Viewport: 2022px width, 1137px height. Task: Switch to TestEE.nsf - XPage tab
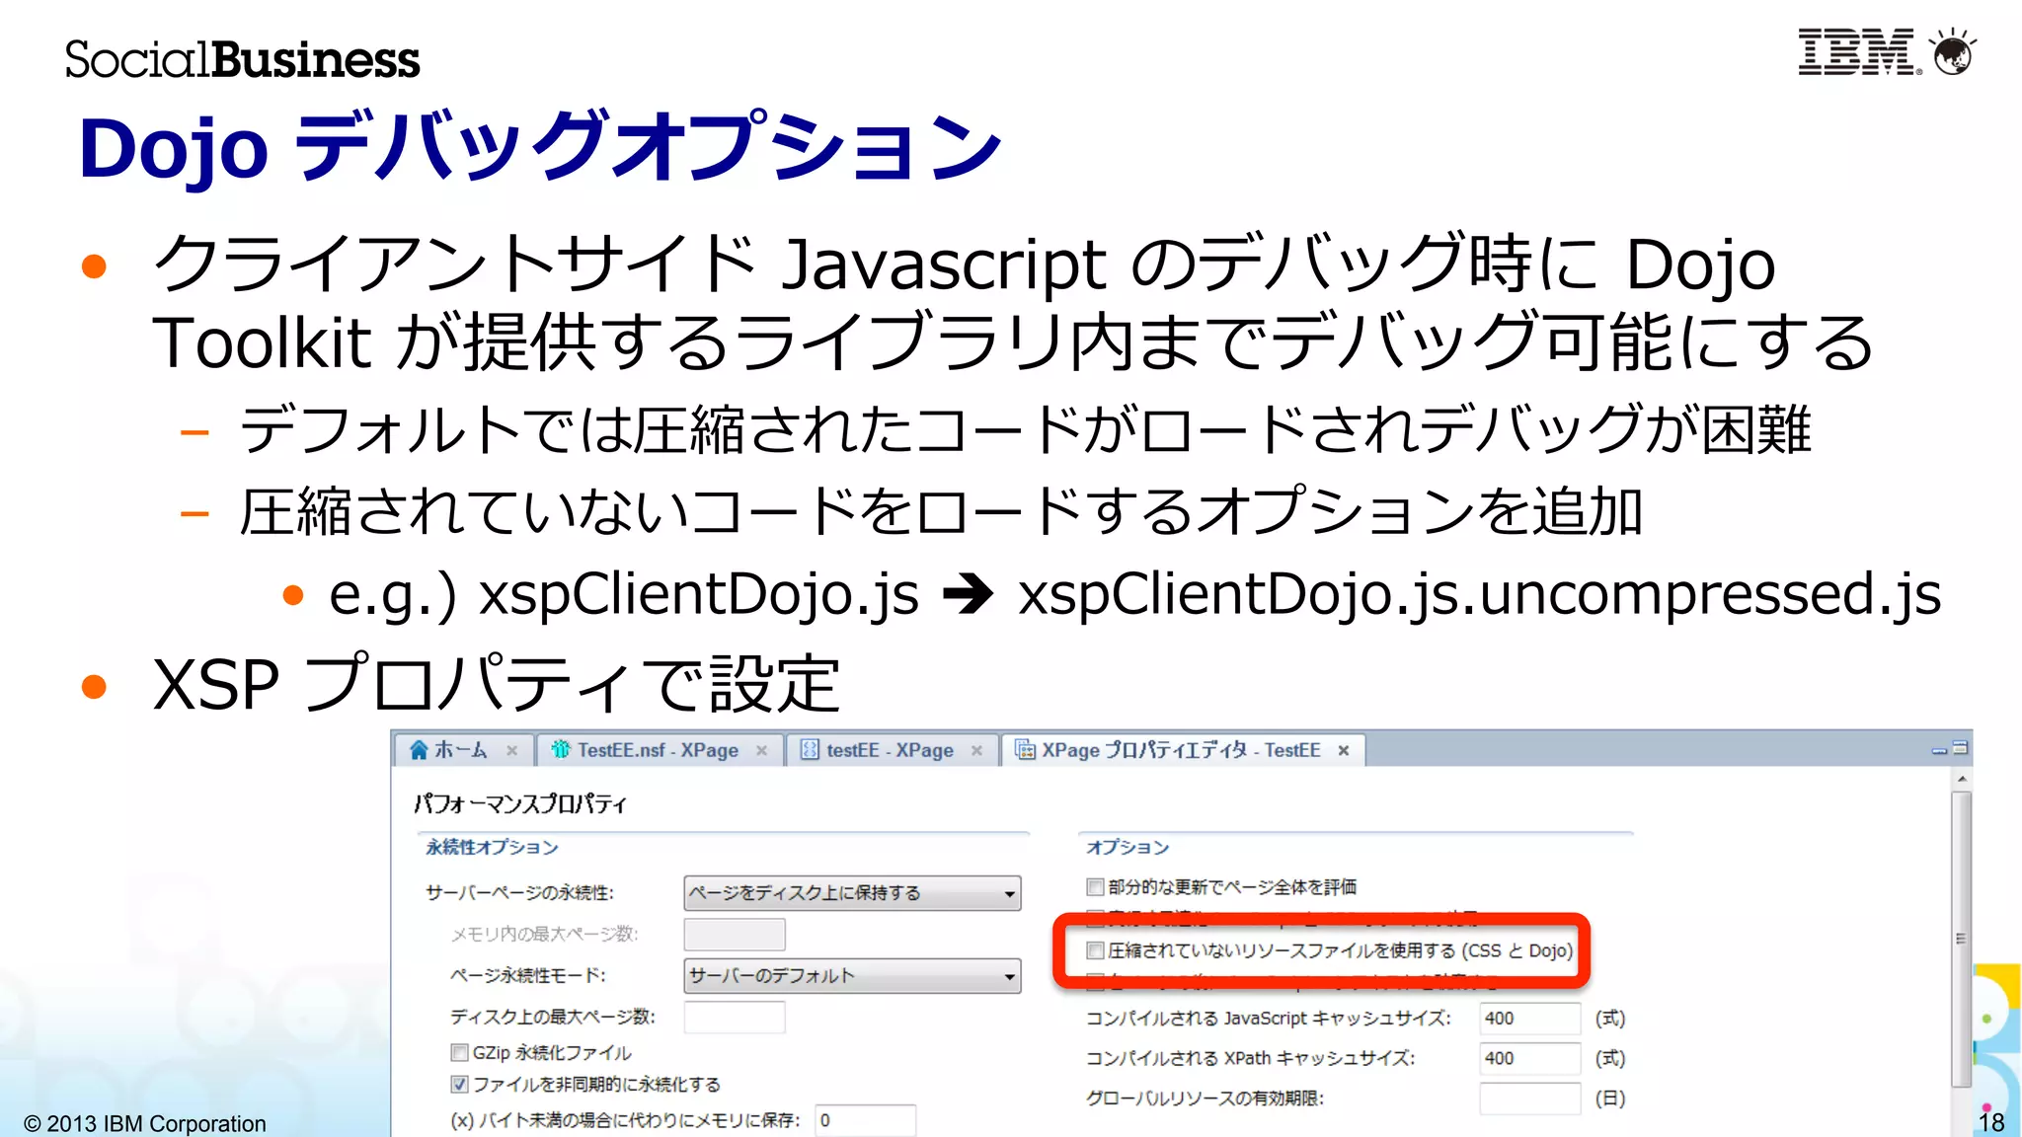[x=660, y=750]
